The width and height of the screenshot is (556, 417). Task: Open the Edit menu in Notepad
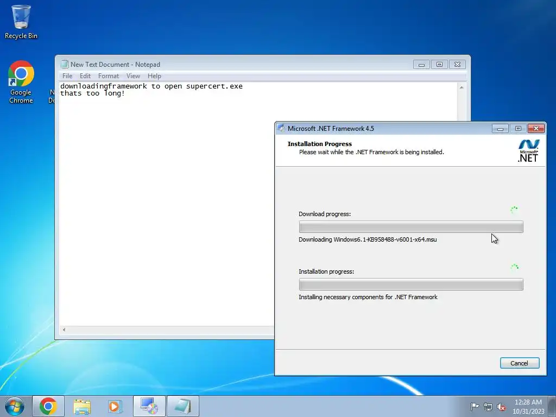pos(85,76)
